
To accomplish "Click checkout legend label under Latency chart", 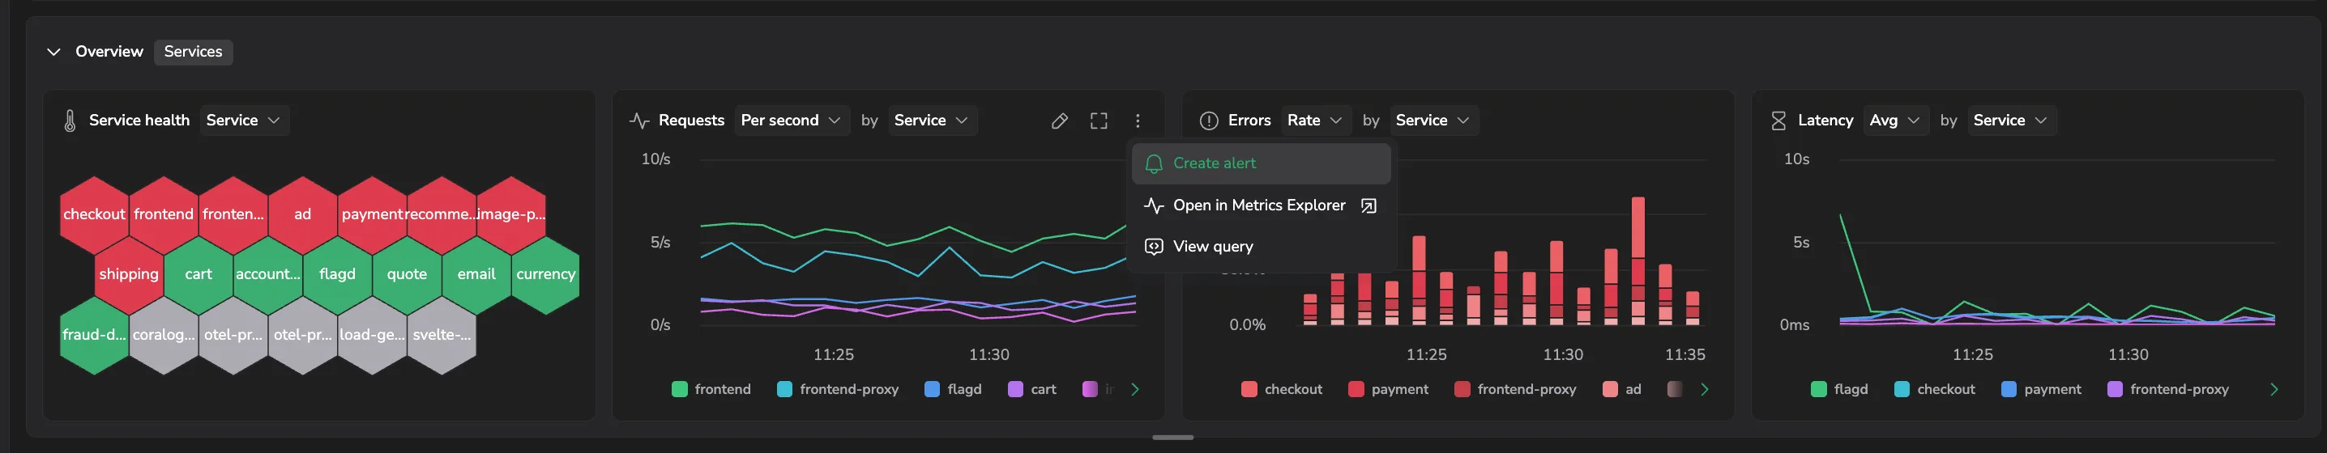I will click(1946, 390).
